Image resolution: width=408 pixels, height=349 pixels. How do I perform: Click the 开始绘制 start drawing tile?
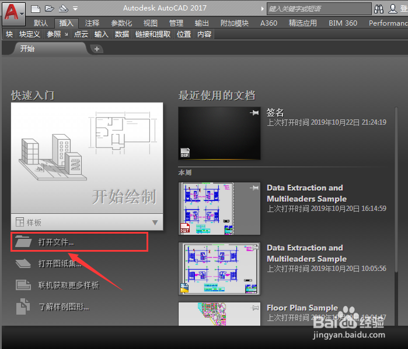(x=87, y=158)
